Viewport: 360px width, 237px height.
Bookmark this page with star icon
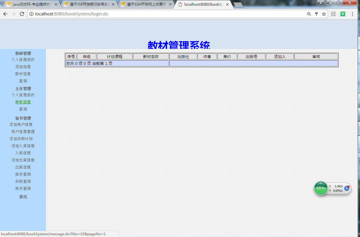pos(324,14)
